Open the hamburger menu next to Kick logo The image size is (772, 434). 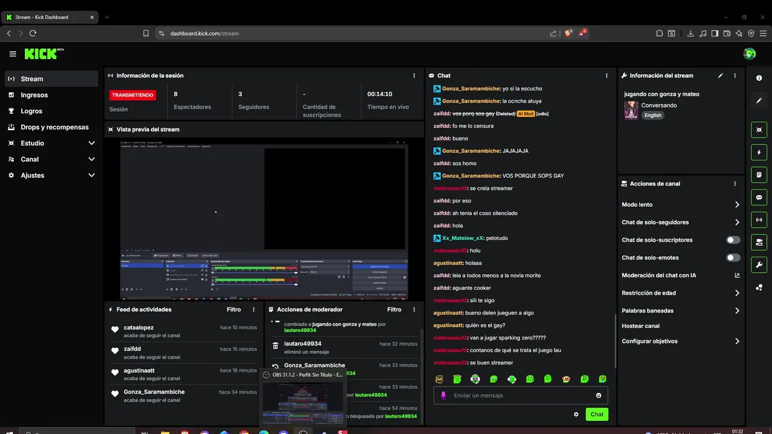pyautogui.click(x=13, y=54)
